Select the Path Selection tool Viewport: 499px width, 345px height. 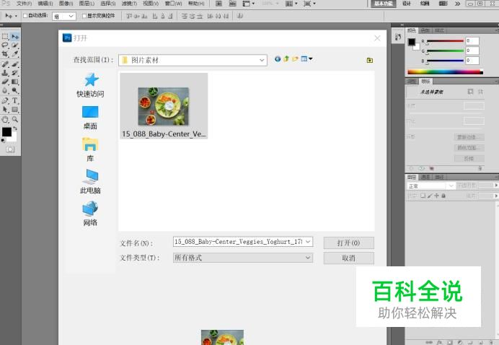5,110
